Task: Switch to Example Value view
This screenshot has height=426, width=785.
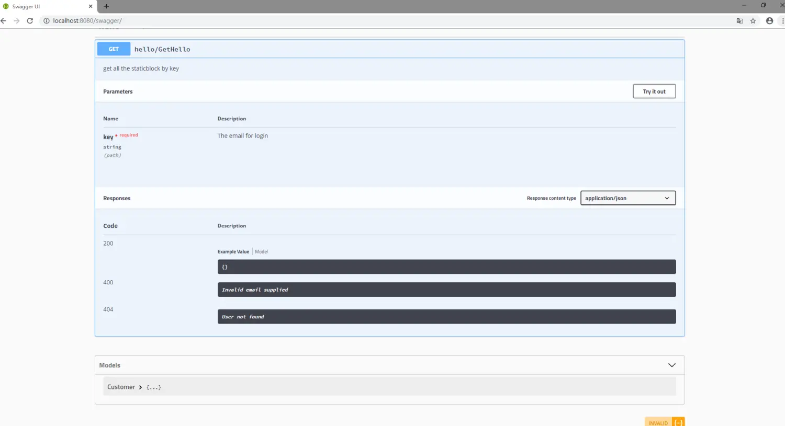Action: pyautogui.click(x=233, y=251)
